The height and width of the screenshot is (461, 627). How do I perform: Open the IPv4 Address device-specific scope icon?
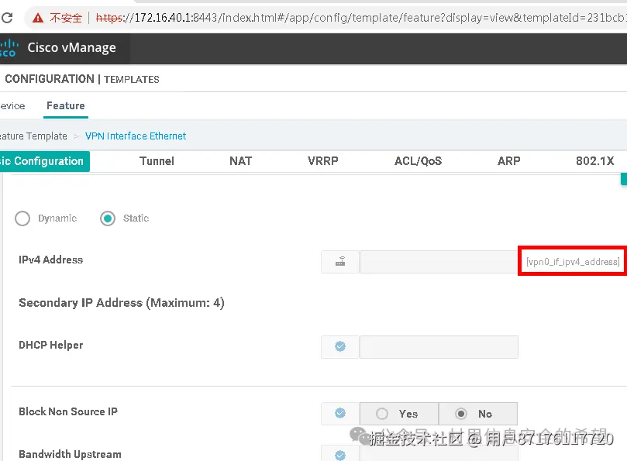pyautogui.click(x=340, y=262)
